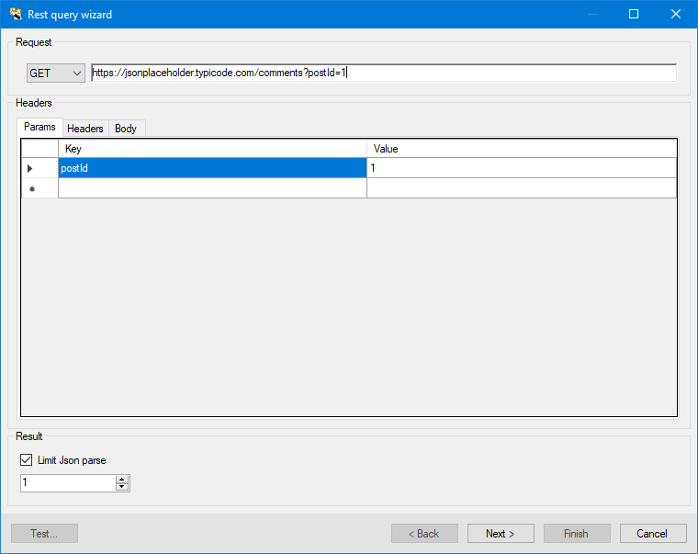Image resolution: width=698 pixels, height=554 pixels.
Task: Increase the Json parse limit value
Action: 122,479
